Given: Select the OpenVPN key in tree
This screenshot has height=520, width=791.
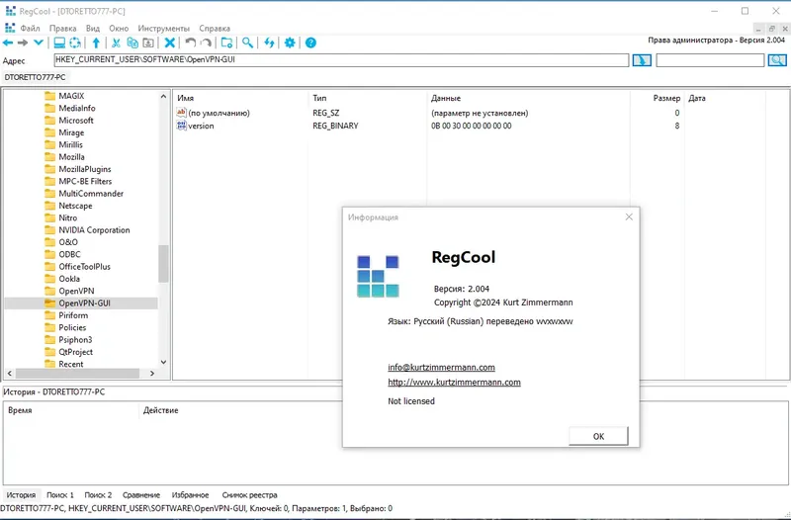Looking at the screenshot, I should pyautogui.click(x=76, y=291).
